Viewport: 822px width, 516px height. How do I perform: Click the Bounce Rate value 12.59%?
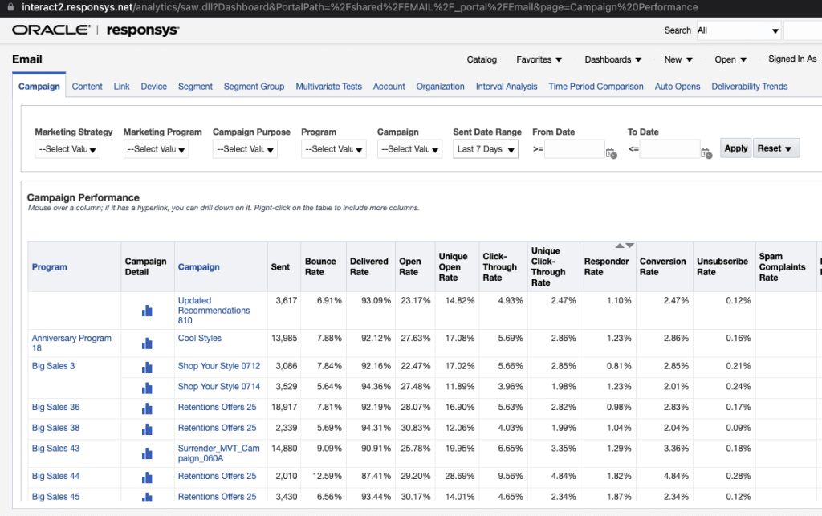(x=328, y=476)
